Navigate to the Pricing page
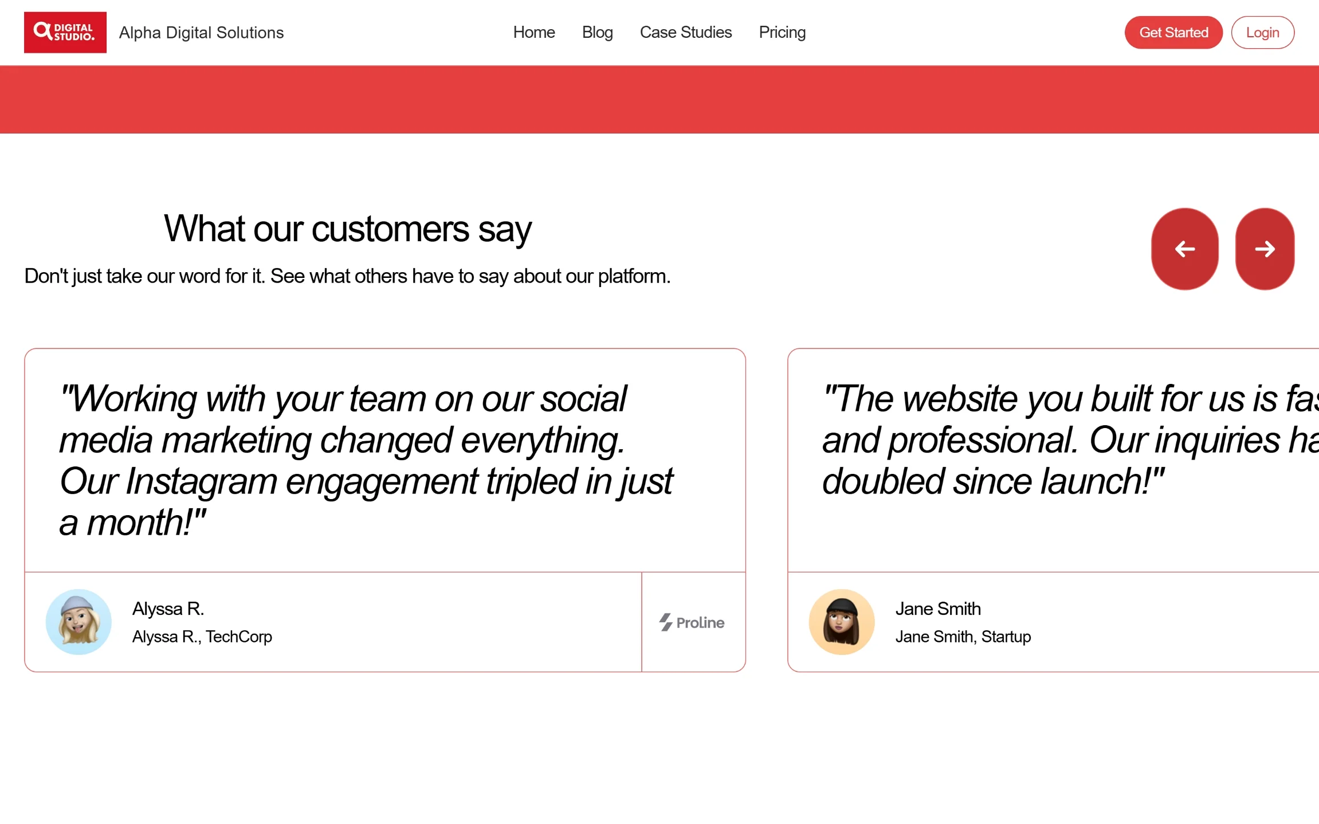The width and height of the screenshot is (1319, 824). 782,33
